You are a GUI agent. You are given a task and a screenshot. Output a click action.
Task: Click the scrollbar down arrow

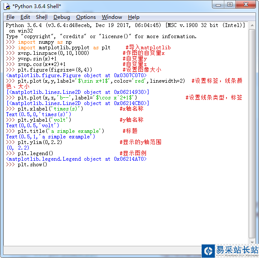tap(252, 242)
